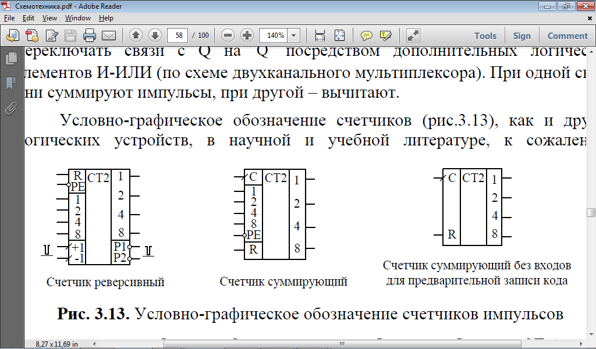Close the document with menu bar X
Screen dimensions: 596x349
coord(590,18)
